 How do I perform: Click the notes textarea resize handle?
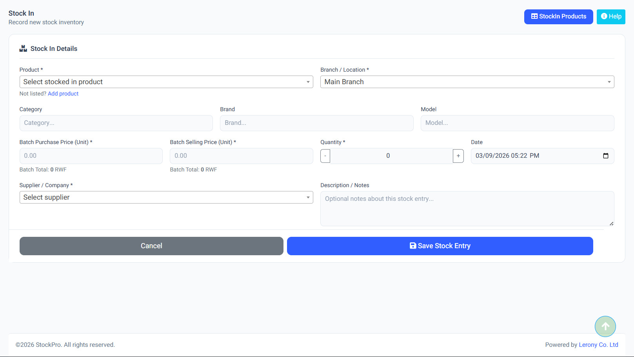(x=611, y=224)
